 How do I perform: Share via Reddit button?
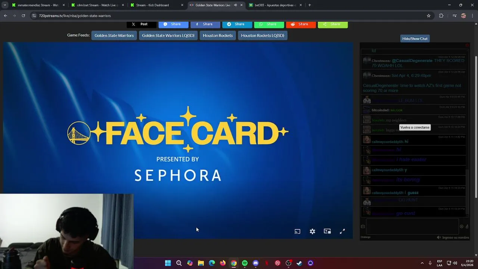[x=301, y=24]
